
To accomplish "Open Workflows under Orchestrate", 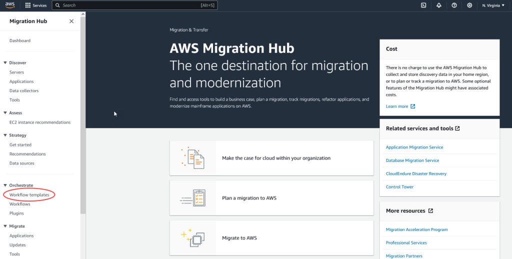I will [x=19, y=204].
